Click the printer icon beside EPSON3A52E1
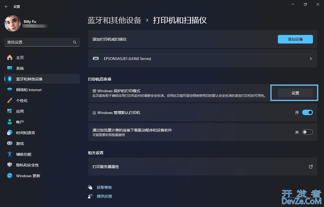This screenshot has width=324, height=207. (x=96, y=58)
